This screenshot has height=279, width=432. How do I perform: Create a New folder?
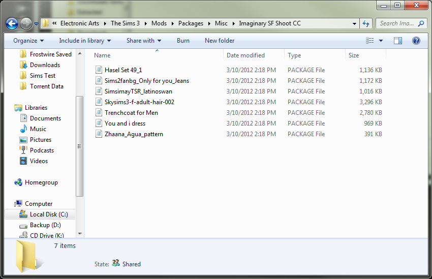220,41
